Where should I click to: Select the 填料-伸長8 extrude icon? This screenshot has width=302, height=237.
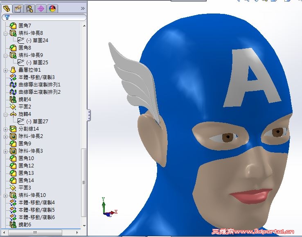(x=13, y=33)
